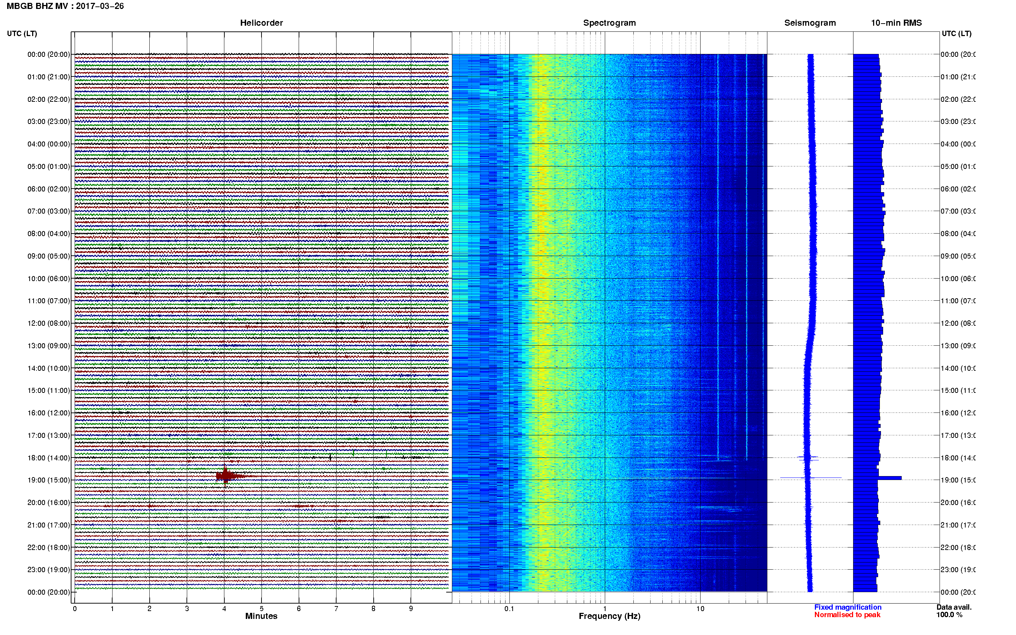The image size is (1016, 635).
Task: Click the blue 'Fixed magnification' legend text
Action: click(x=848, y=607)
